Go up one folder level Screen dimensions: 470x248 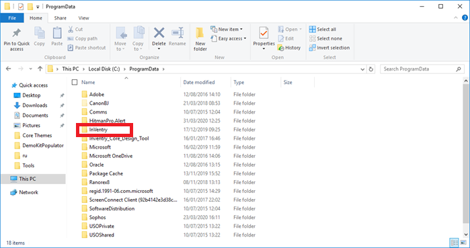click(40, 69)
